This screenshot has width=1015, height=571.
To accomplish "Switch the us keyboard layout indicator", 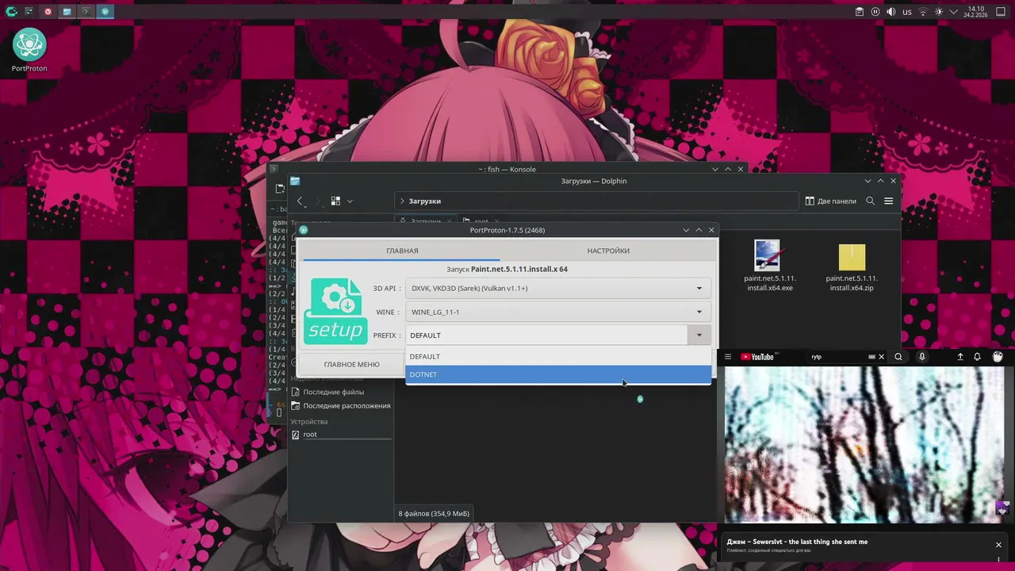I will pyautogui.click(x=907, y=12).
